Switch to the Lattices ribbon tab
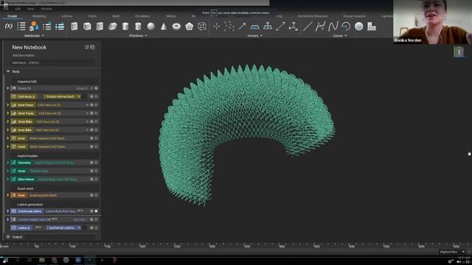The image size is (472, 265). 67,16
